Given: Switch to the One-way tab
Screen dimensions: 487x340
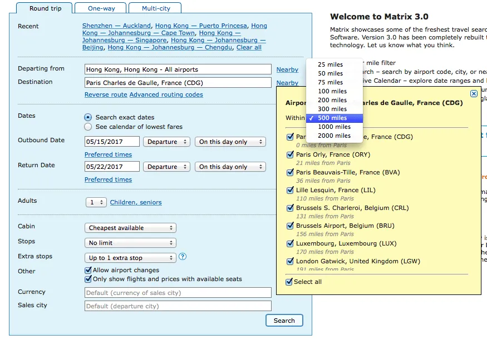Looking at the screenshot, I should [101, 8].
